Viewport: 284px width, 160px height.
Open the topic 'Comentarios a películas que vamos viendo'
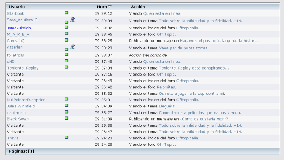[200, 112]
